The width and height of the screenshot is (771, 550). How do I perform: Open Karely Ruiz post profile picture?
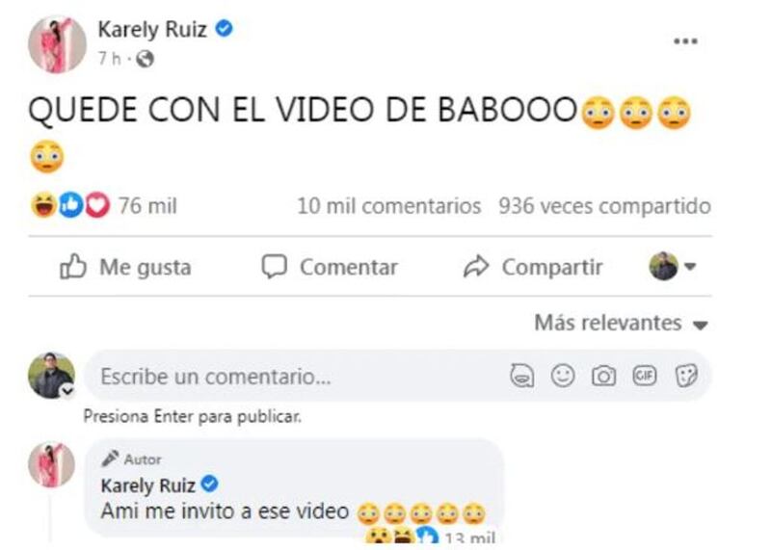pyautogui.click(x=57, y=43)
